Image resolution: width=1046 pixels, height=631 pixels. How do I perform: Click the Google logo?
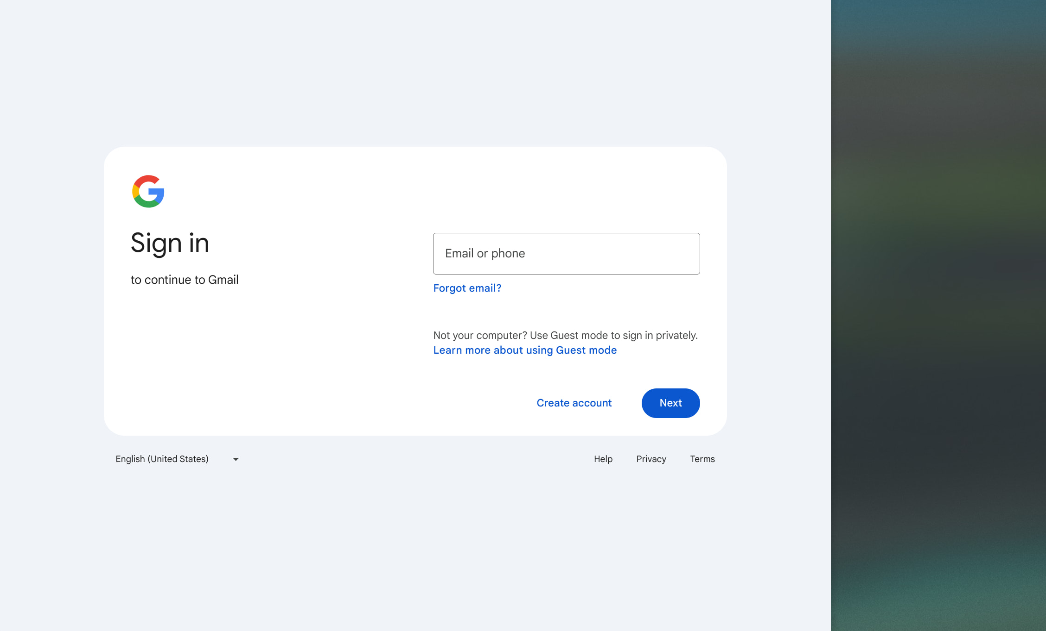click(x=148, y=192)
